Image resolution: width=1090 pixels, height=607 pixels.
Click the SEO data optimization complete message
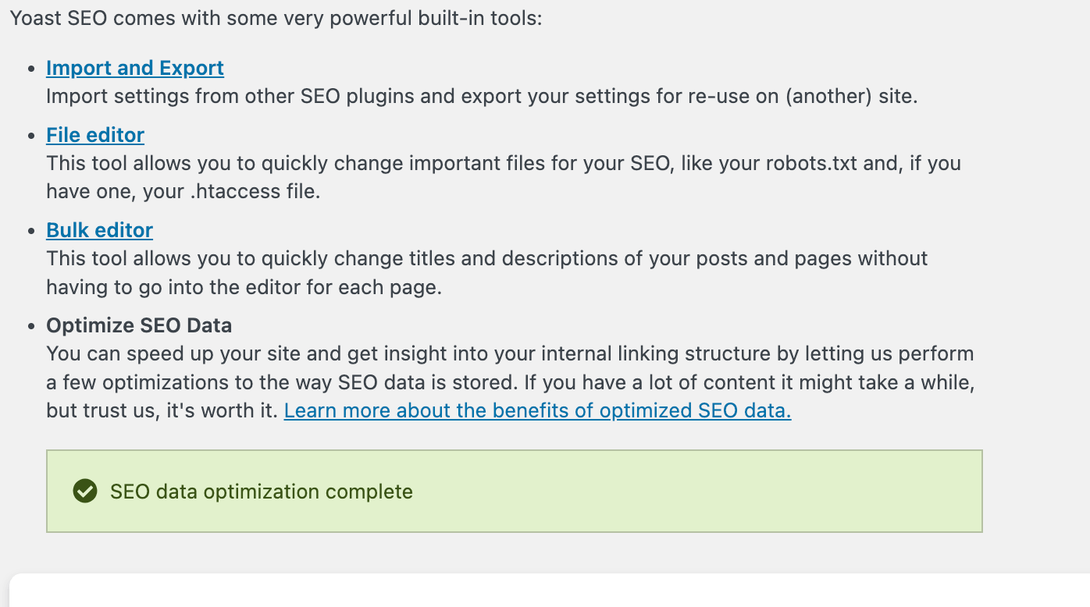(x=262, y=492)
